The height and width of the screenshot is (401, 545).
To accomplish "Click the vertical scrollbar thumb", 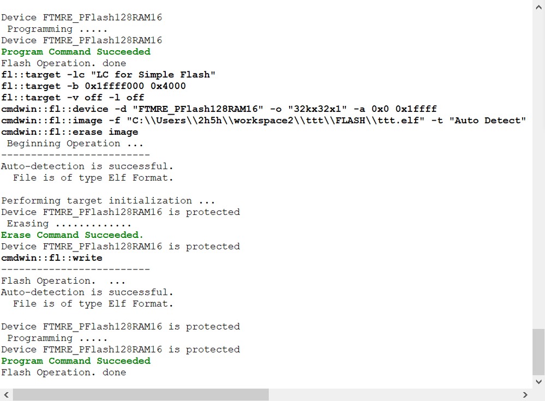I will [x=538, y=351].
